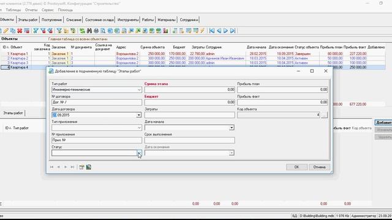
Task: Click the Сумма этапа input field
Action: point(189,90)
